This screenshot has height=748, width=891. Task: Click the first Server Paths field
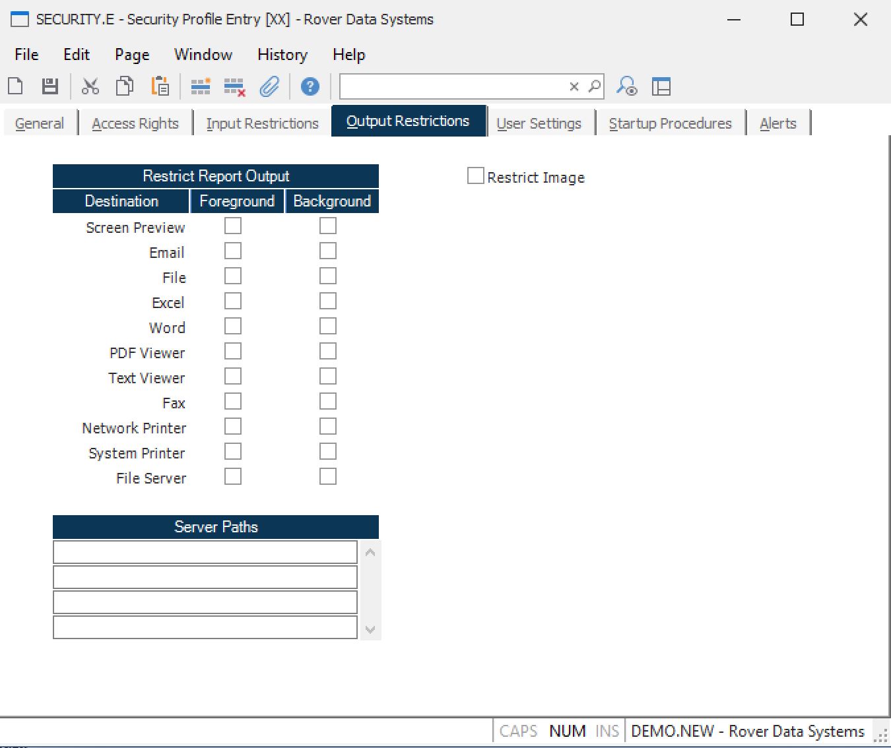click(x=205, y=552)
